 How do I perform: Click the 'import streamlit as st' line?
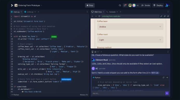point(25,16)
